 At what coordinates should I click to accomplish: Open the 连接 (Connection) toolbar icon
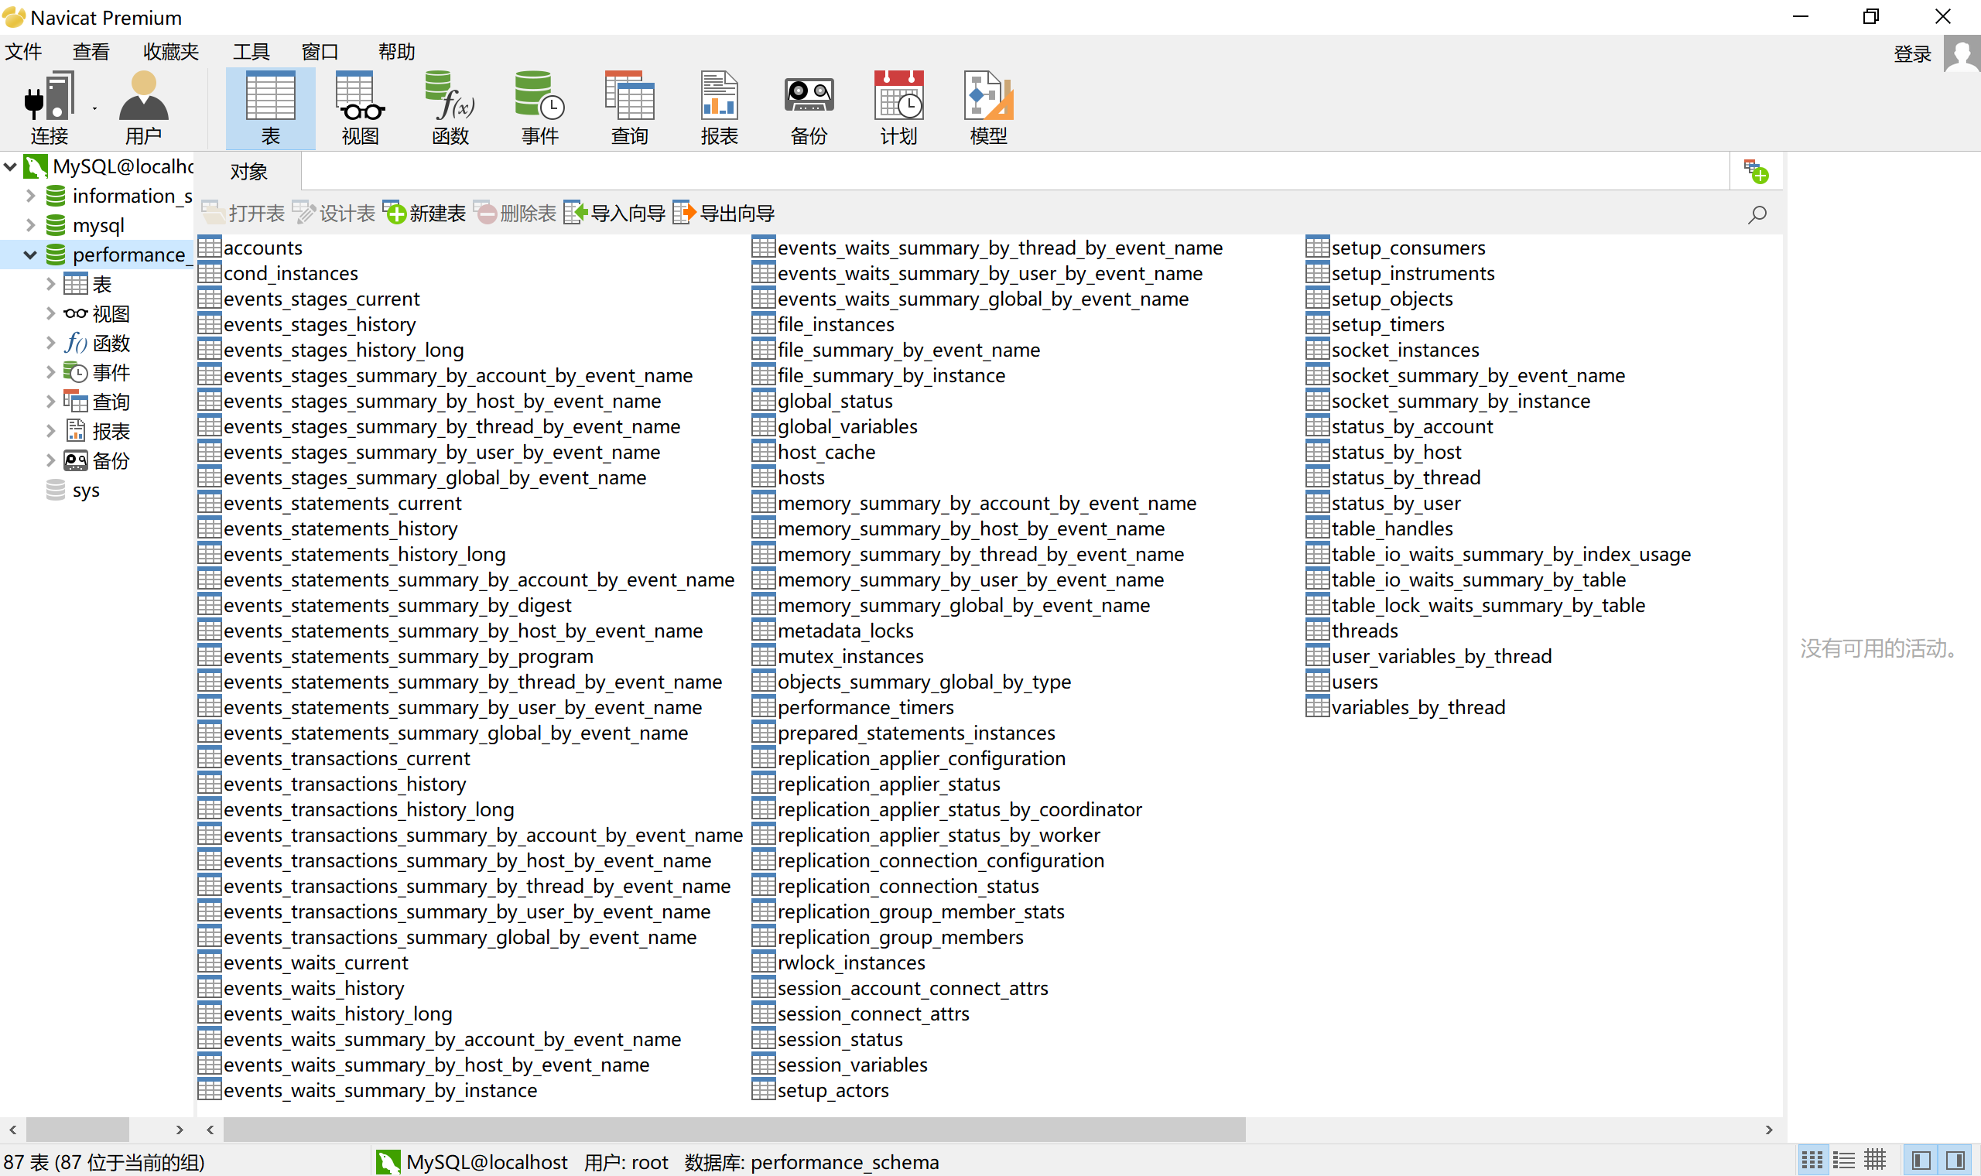(x=49, y=107)
